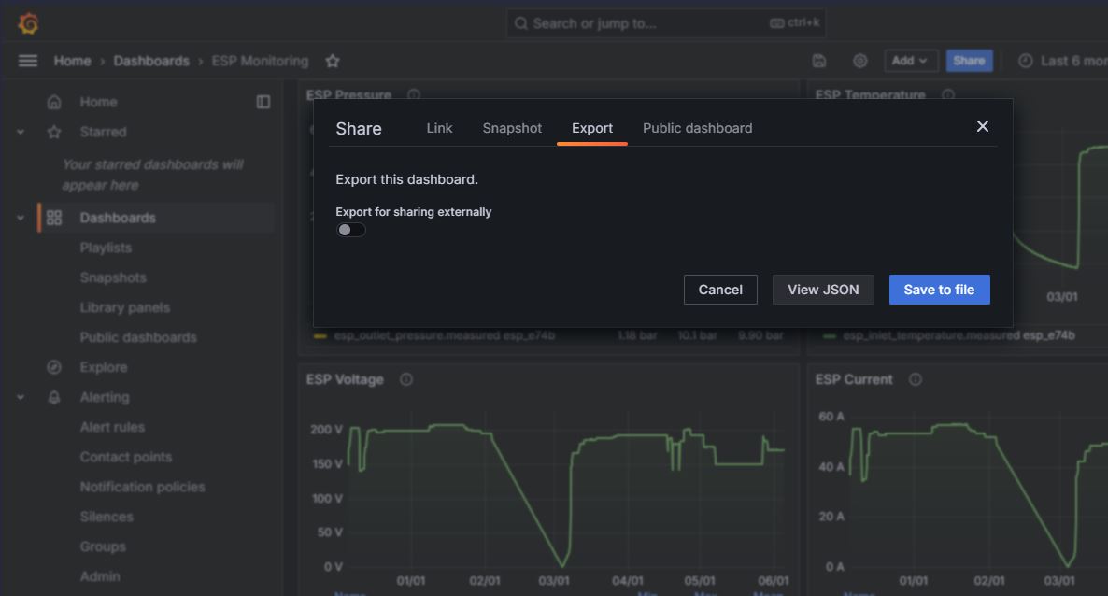Click the yellow esp_outlet_pressure legend swatch
The image size is (1108, 596).
coord(320,335)
